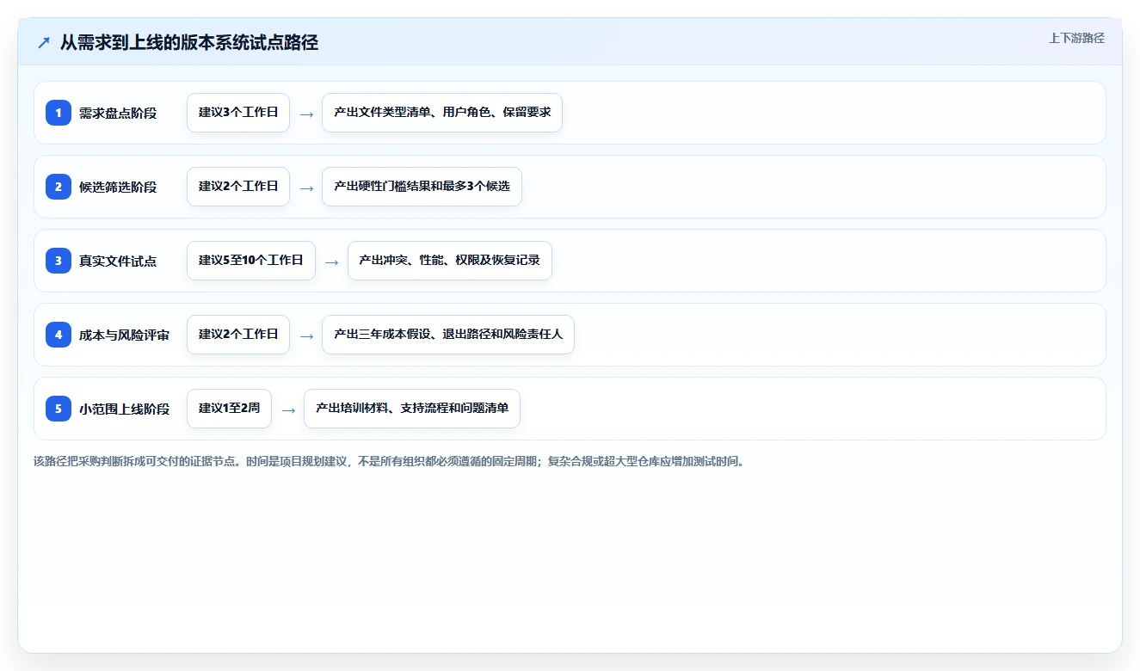Viewport: 1140px width, 671px height.
Task: Click the arrow in the 成本与风险评审 row
Action: coord(306,335)
